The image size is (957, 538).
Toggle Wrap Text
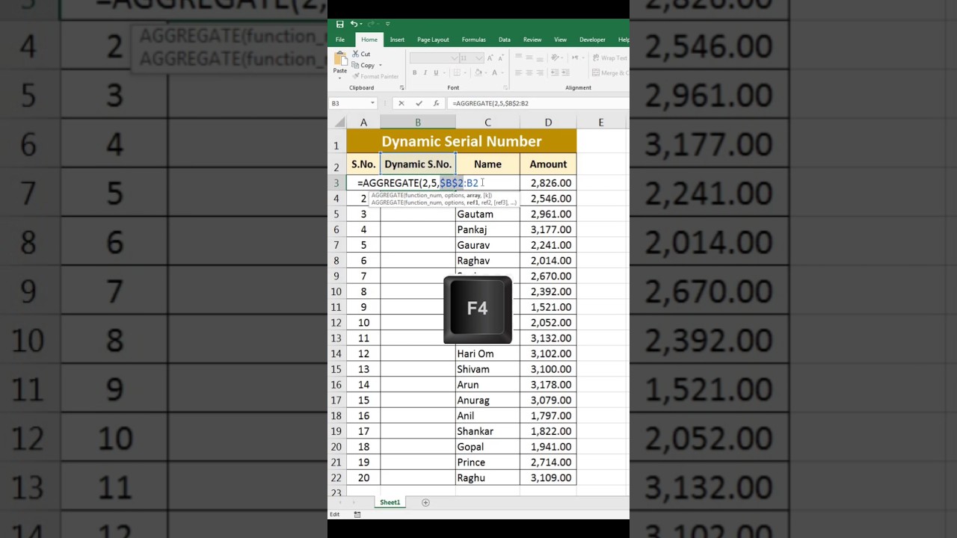coord(610,58)
